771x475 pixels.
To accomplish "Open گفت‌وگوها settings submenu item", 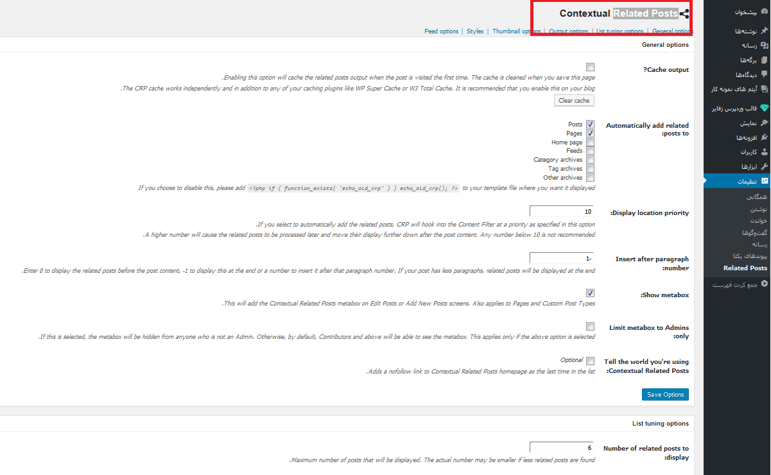I will (754, 233).
